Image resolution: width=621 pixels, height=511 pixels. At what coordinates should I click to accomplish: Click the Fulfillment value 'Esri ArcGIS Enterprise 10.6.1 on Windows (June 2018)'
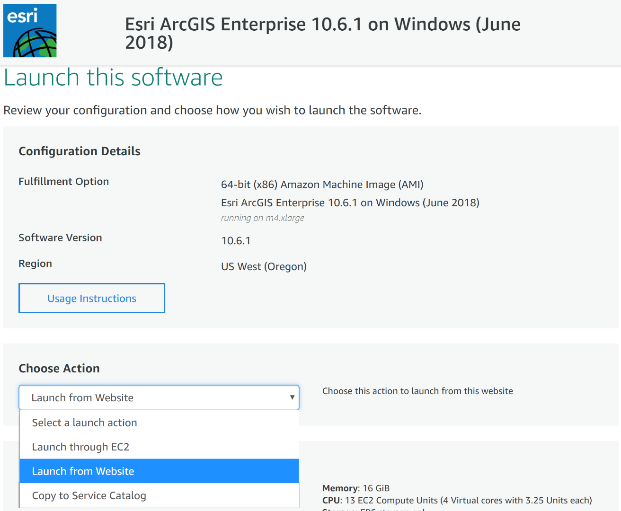tap(350, 203)
